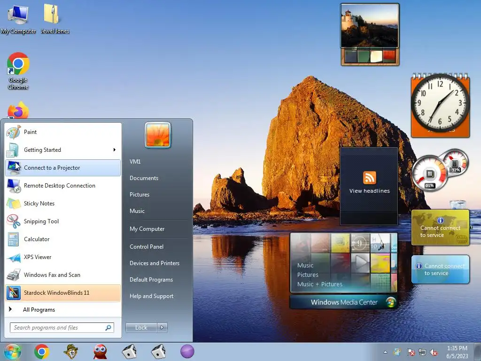Expand All Programs list
This screenshot has height=361, width=481.
pos(63,309)
